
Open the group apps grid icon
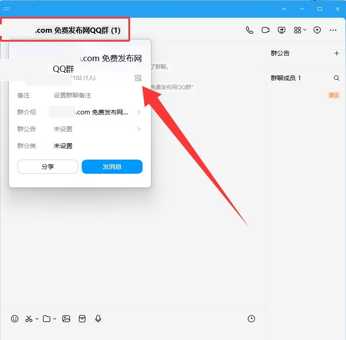[x=298, y=30]
